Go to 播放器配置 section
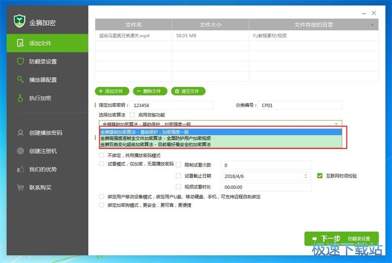This screenshot has height=263, width=392. pos(47,79)
